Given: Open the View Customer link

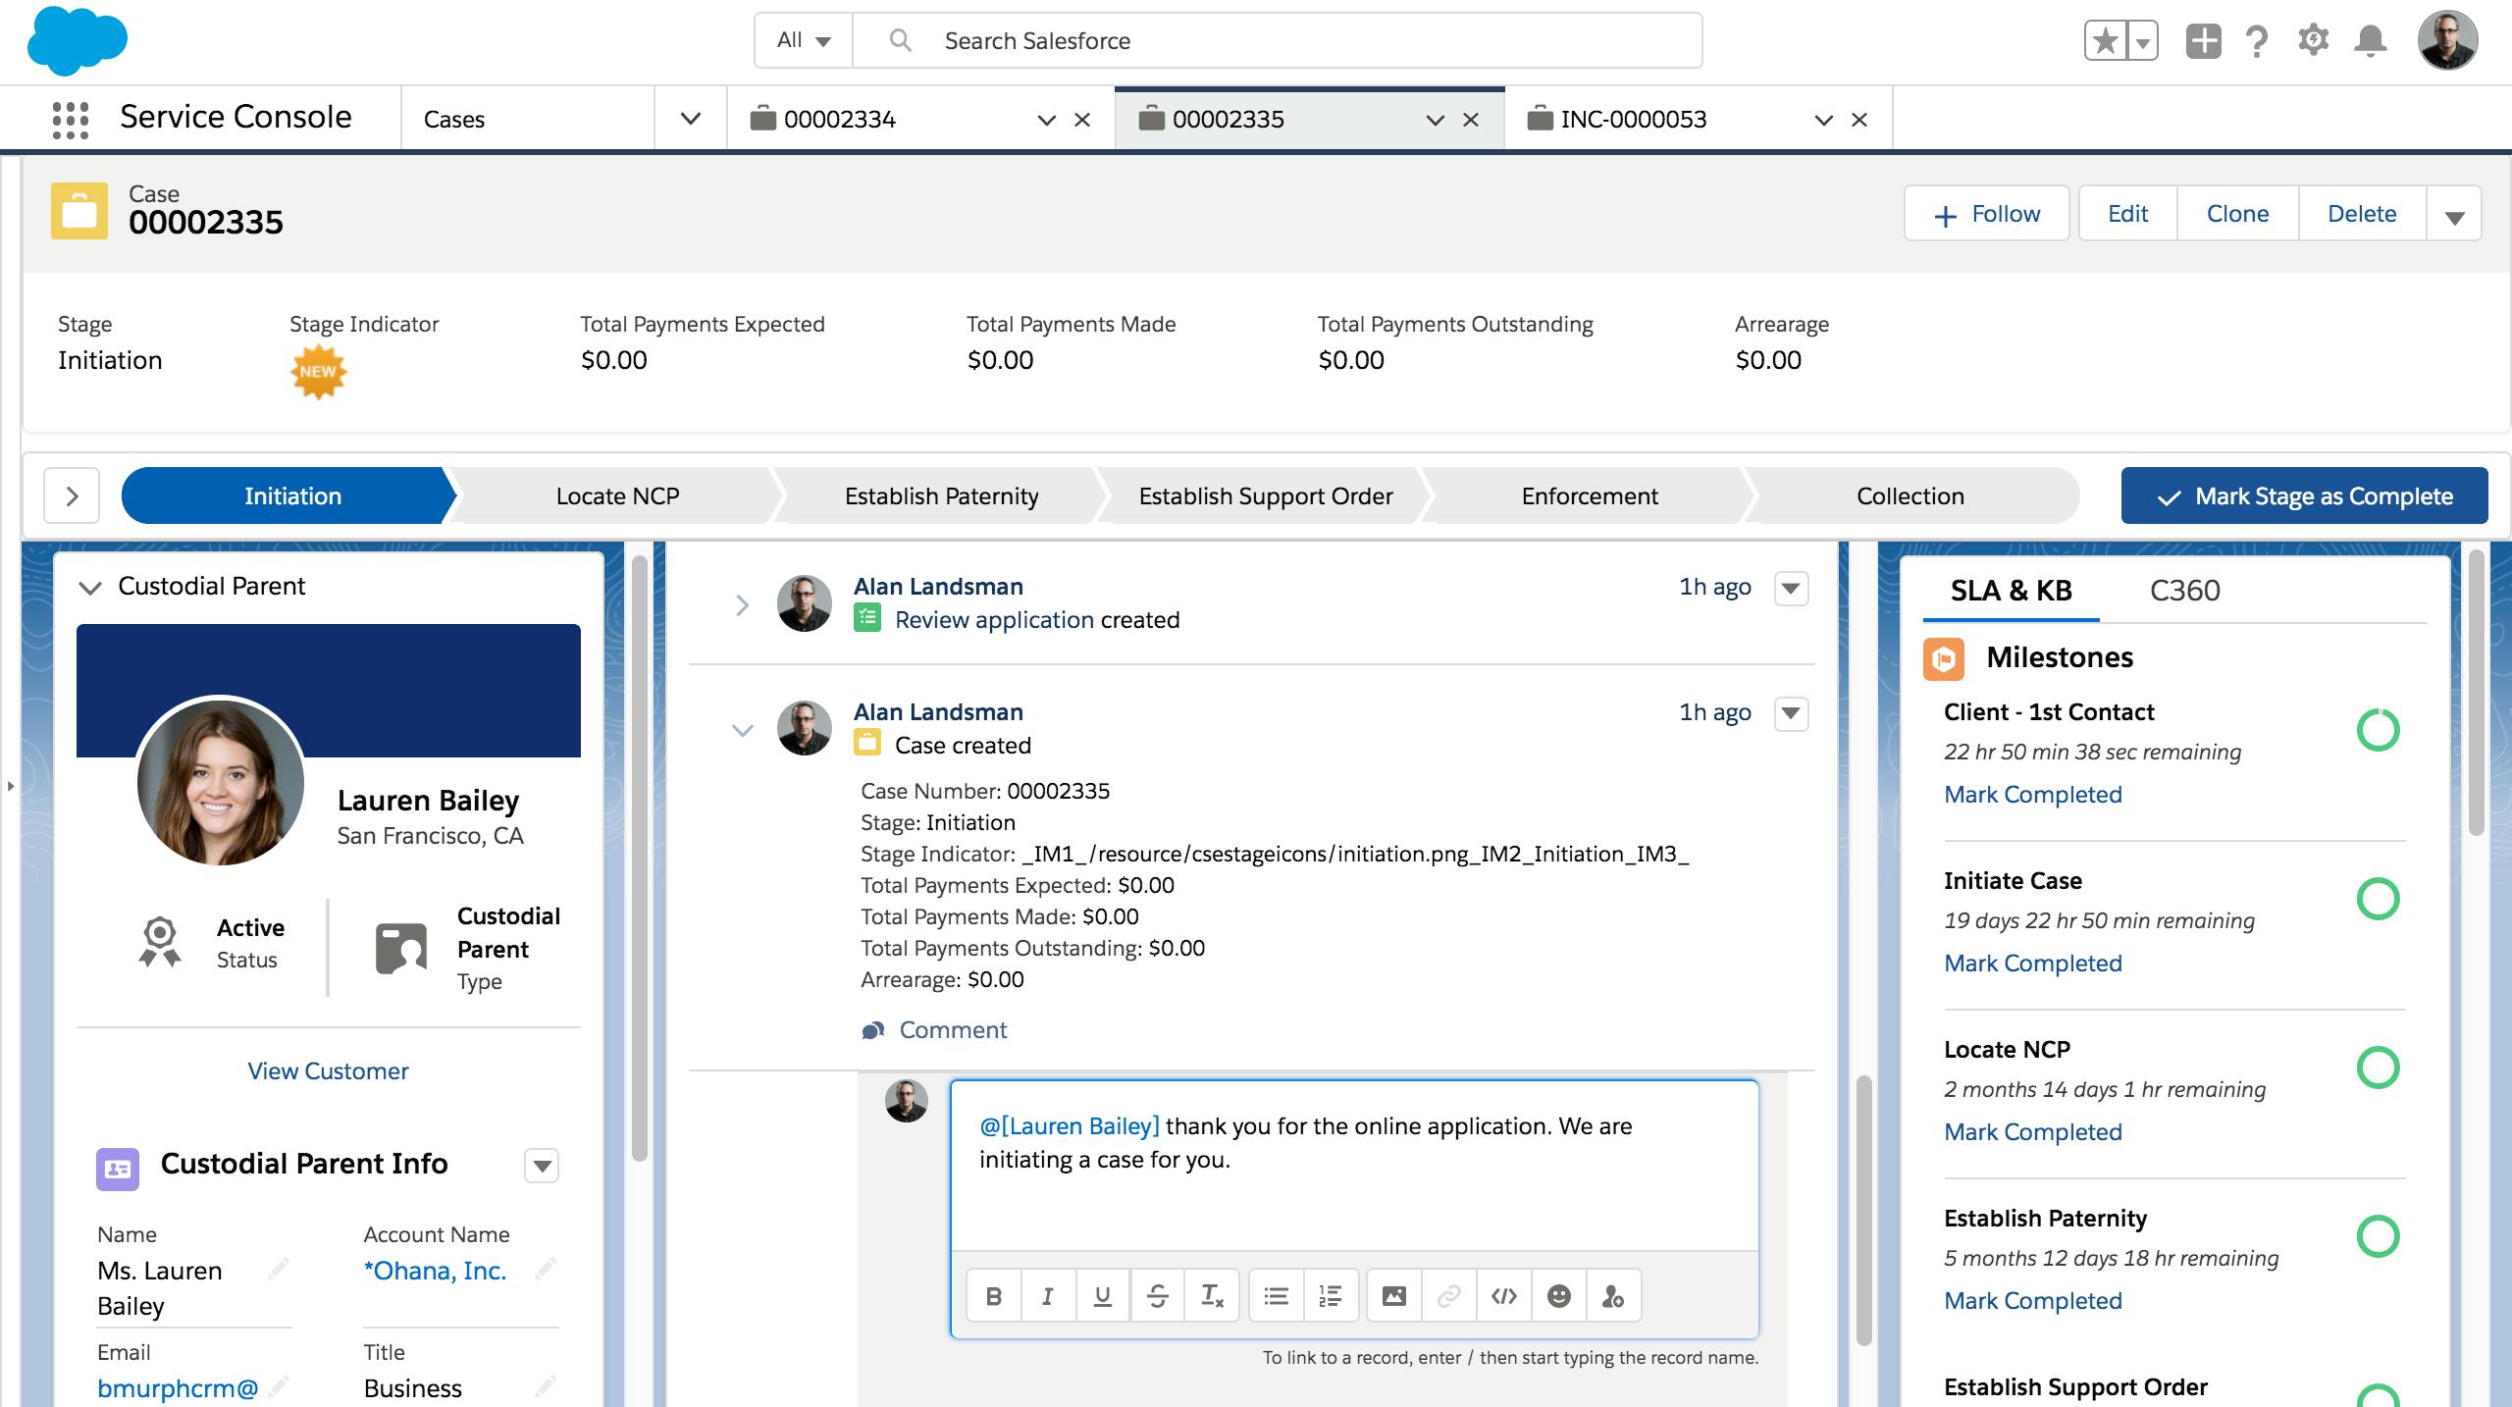Looking at the screenshot, I should click(x=328, y=1071).
